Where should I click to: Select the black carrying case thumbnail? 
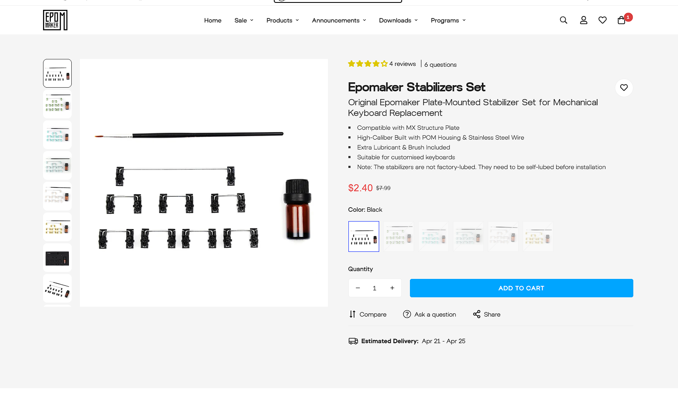pyautogui.click(x=57, y=258)
